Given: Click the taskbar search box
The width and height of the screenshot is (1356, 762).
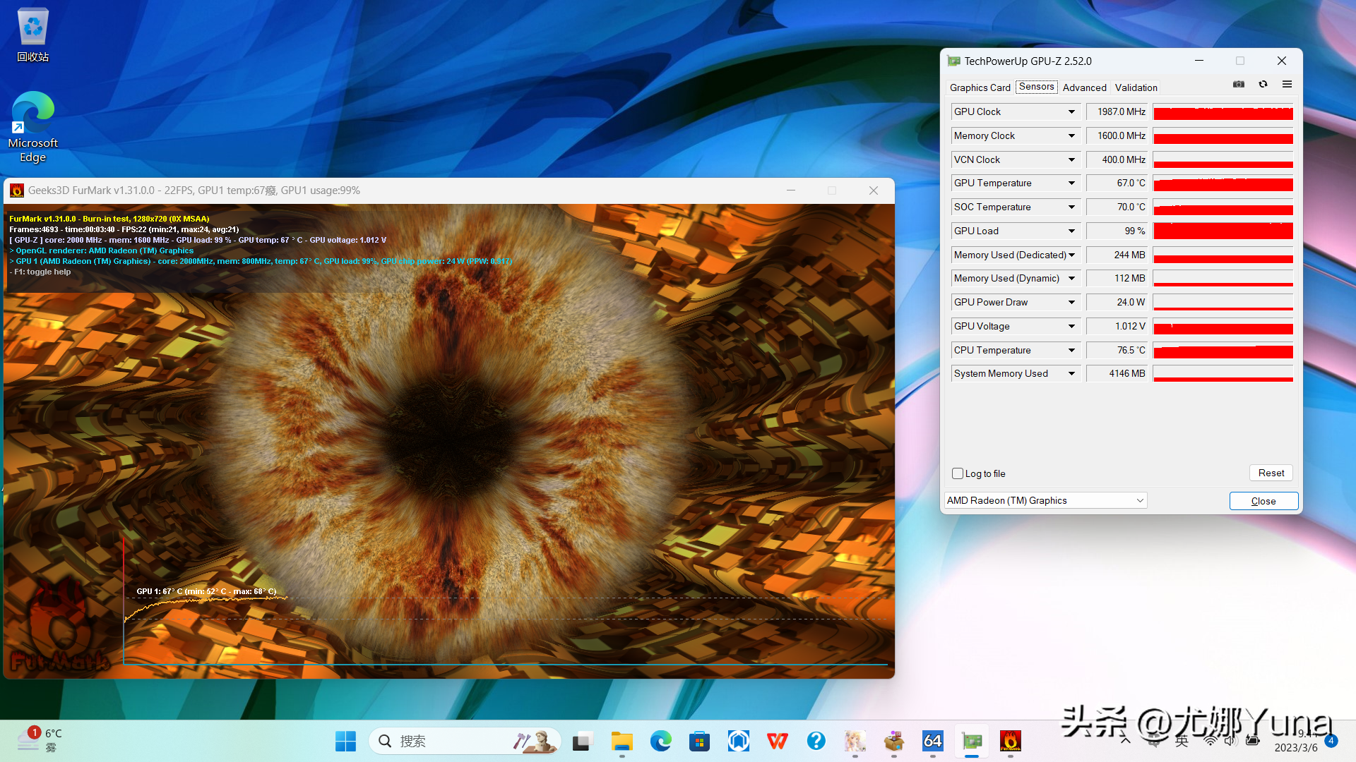Looking at the screenshot, I should (x=465, y=741).
